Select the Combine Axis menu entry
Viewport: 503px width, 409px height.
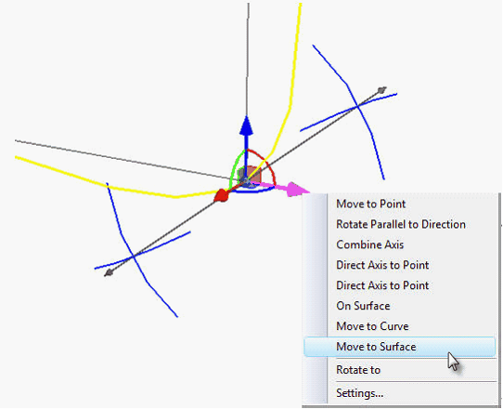point(370,244)
